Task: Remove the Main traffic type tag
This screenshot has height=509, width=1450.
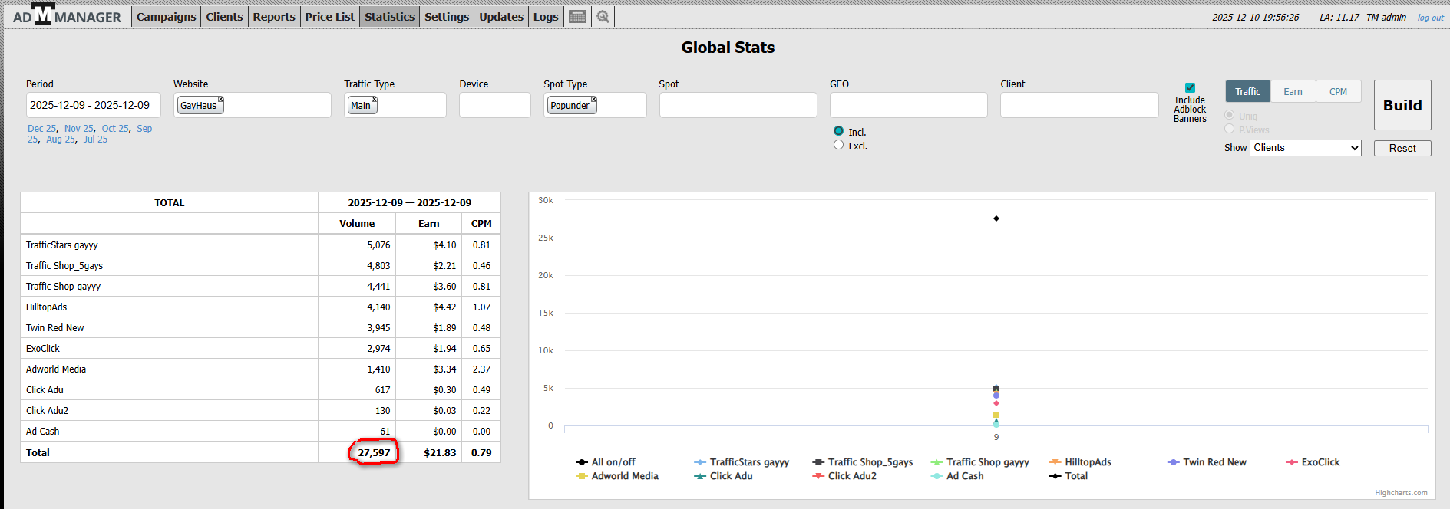Action: (375, 100)
